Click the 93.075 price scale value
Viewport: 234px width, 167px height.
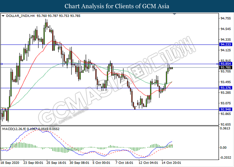(226, 103)
